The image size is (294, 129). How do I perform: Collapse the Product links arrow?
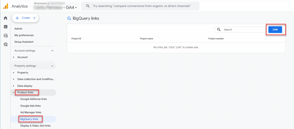tap(14, 93)
